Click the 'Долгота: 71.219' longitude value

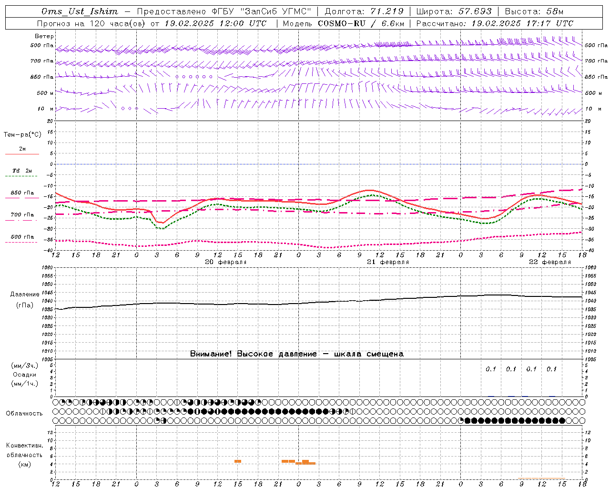[364, 11]
